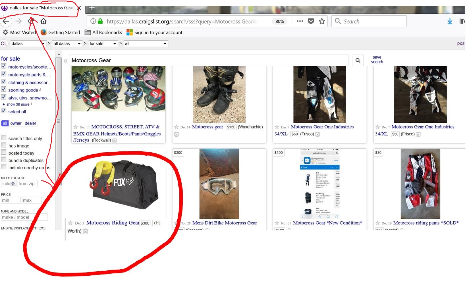
Task: Close the dallas for sale tab
Action: [79, 8]
